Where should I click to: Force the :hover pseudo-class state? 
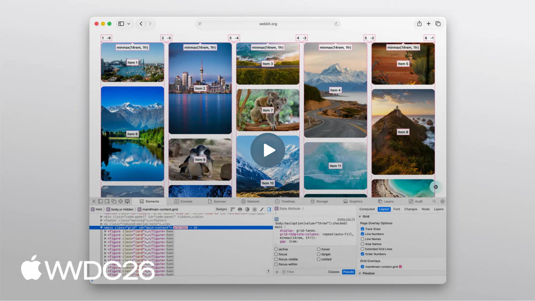319,249
